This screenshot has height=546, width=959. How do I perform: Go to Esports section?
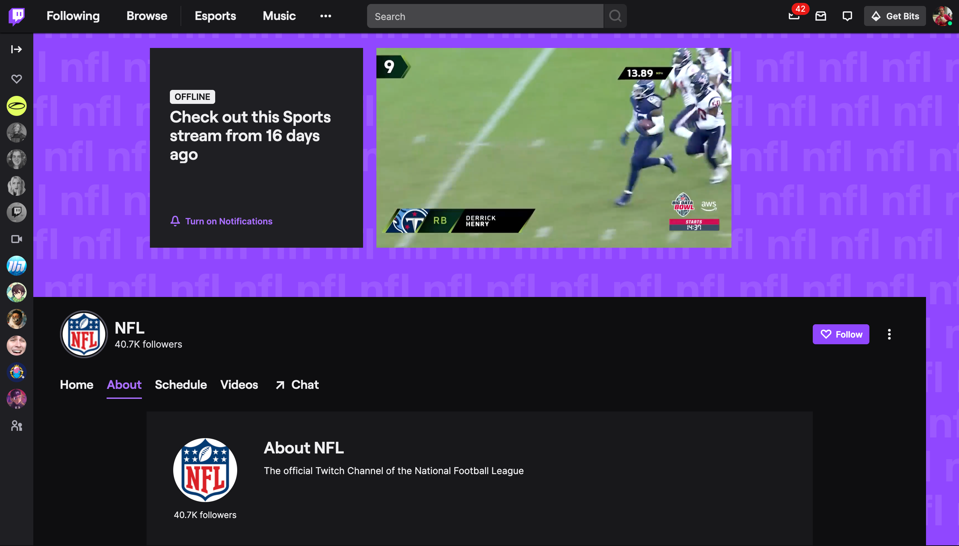(216, 16)
